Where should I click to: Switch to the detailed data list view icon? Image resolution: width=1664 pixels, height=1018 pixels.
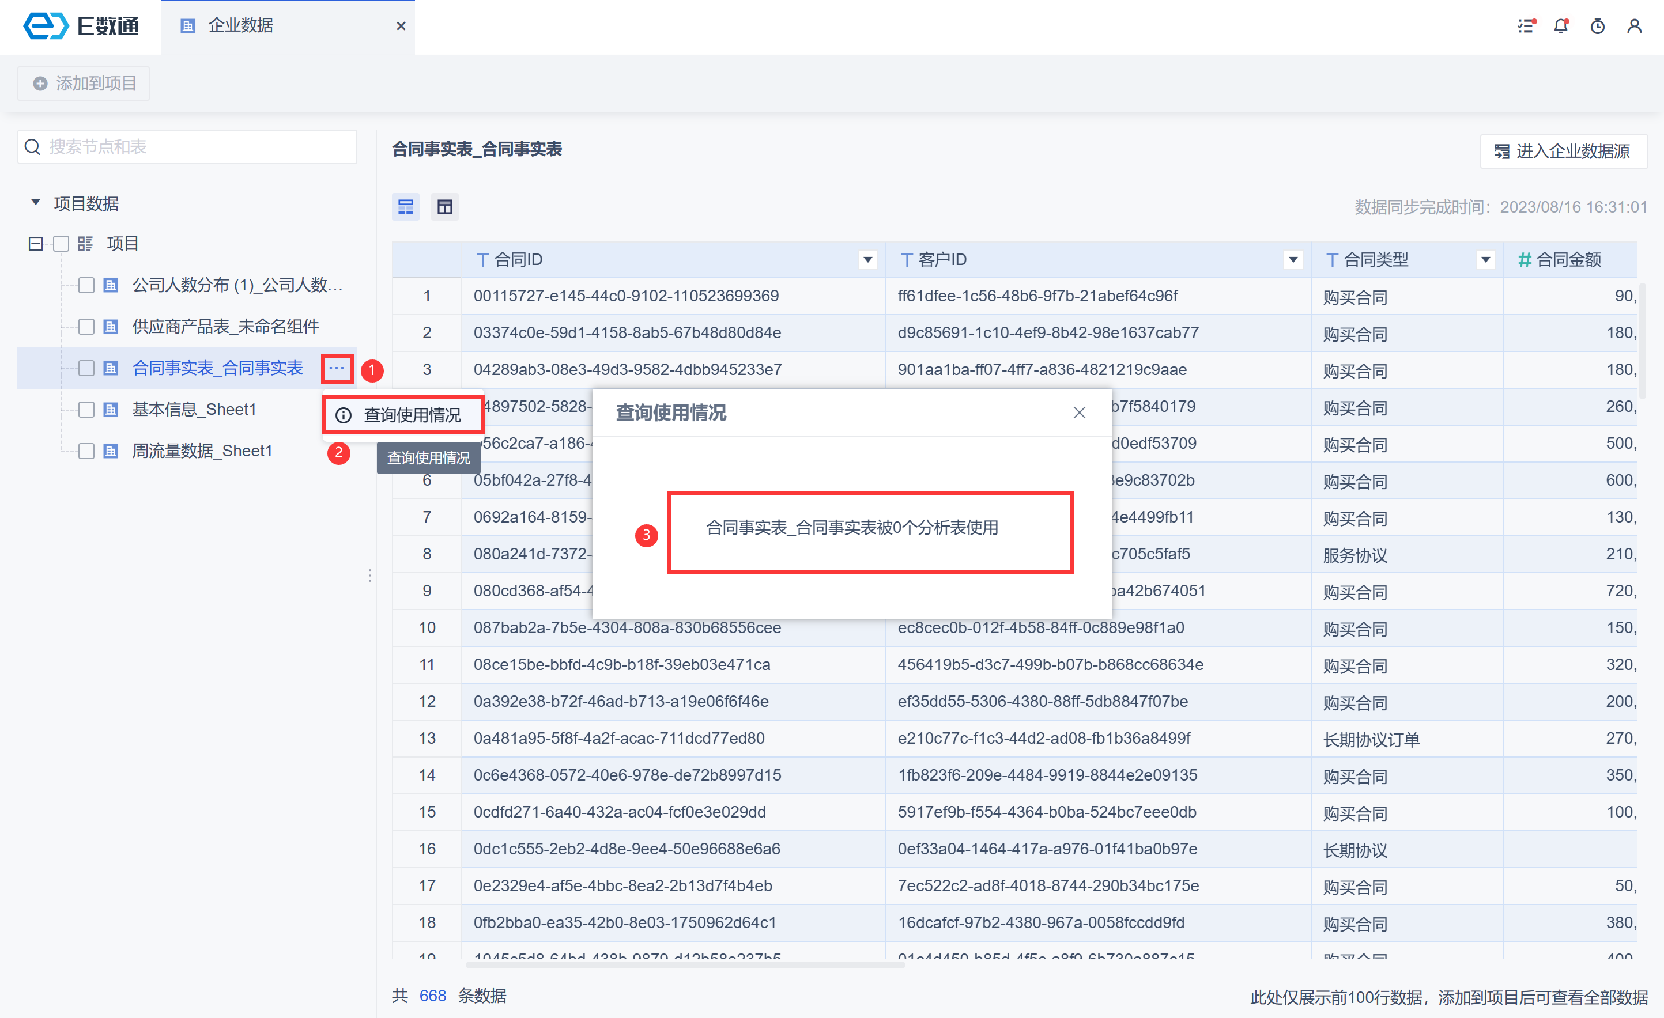pyautogui.click(x=405, y=207)
